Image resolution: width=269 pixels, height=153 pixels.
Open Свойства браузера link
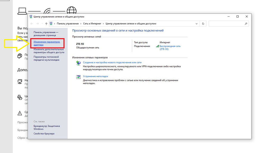pos(44,134)
